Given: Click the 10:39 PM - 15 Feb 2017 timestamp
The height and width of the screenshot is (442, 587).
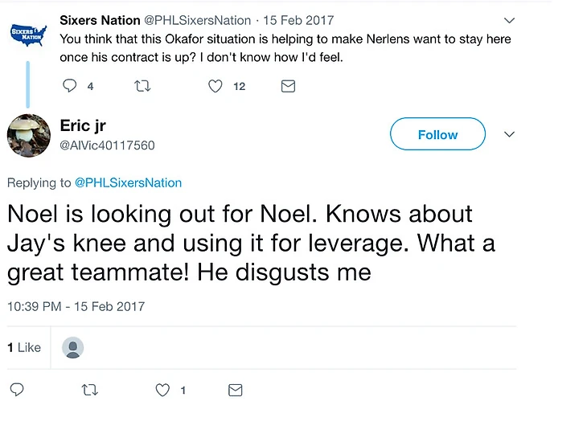Looking at the screenshot, I should [x=76, y=306].
